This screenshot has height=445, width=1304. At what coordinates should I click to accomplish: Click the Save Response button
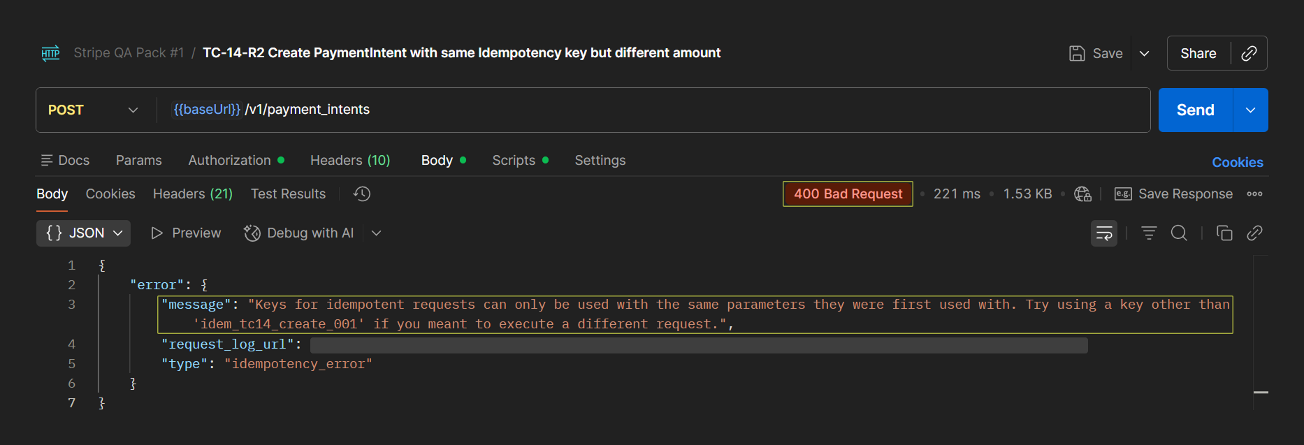coord(1173,194)
